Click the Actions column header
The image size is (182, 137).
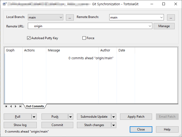click(34, 50)
